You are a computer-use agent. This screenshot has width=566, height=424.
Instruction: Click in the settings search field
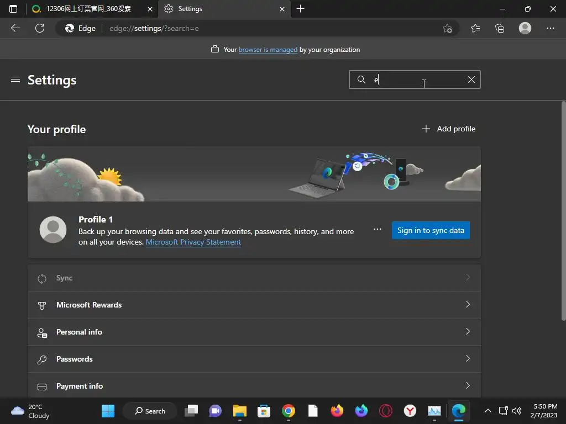pos(415,79)
